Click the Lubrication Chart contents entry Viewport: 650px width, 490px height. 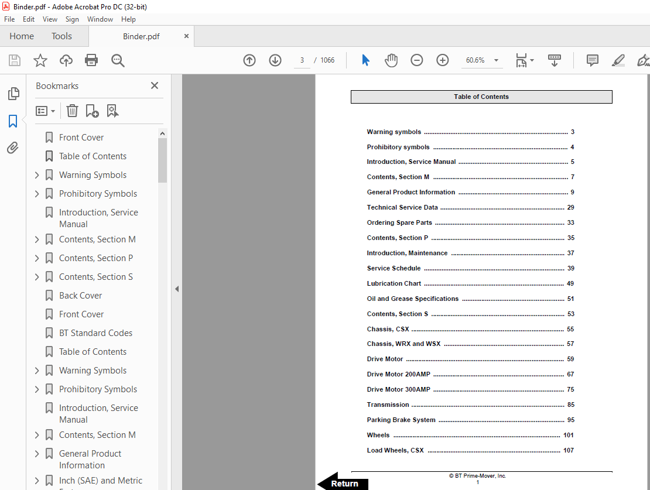click(470, 283)
